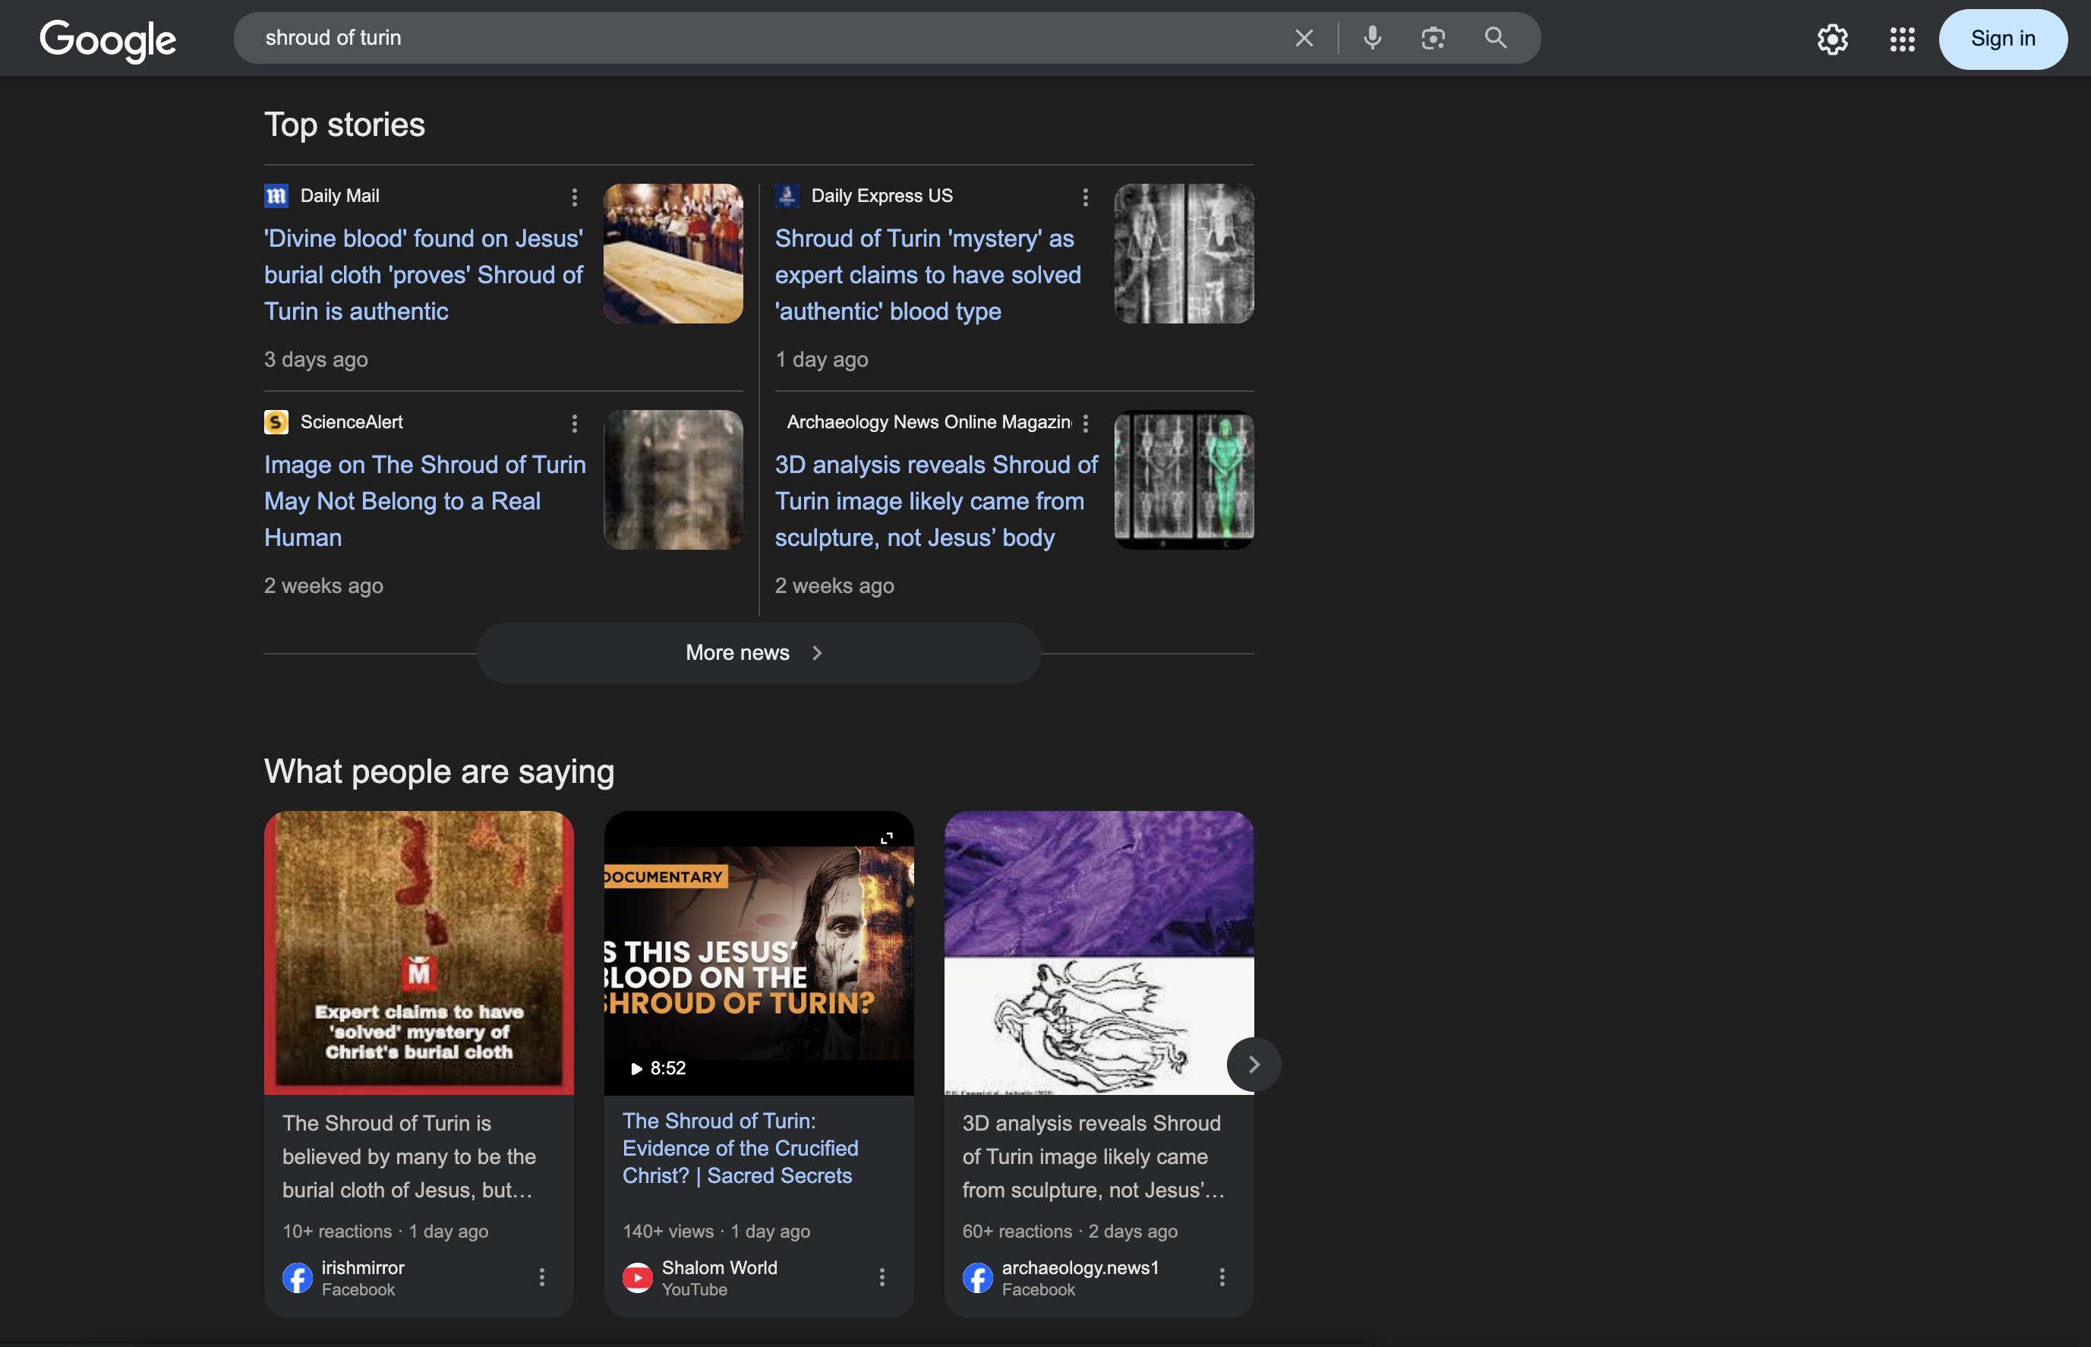The width and height of the screenshot is (2091, 1347).
Task: Click the magnifying glass search icon
Action: pos(1496,39)
